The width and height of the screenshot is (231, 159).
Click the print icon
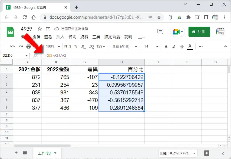point(29,47)
